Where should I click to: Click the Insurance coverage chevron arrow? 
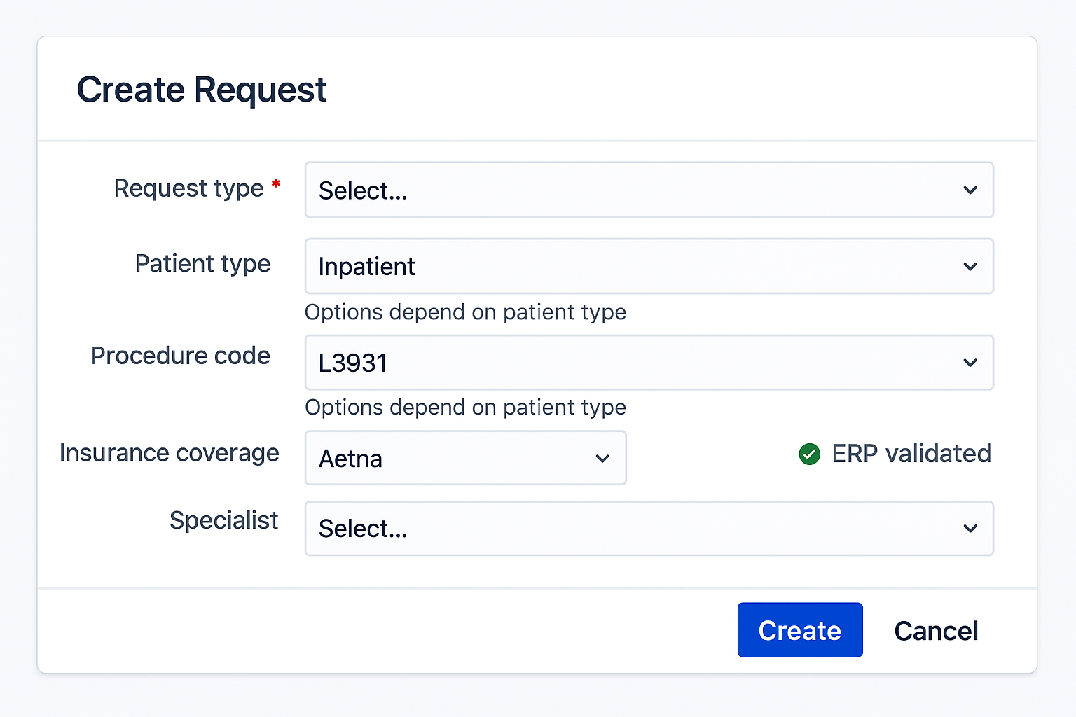[602, 459]
